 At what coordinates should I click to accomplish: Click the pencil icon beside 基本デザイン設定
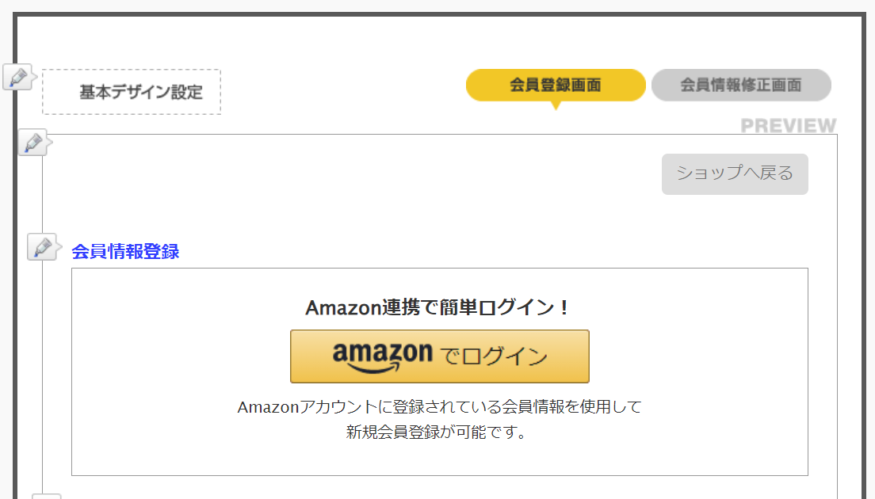(x=18, y=78)
